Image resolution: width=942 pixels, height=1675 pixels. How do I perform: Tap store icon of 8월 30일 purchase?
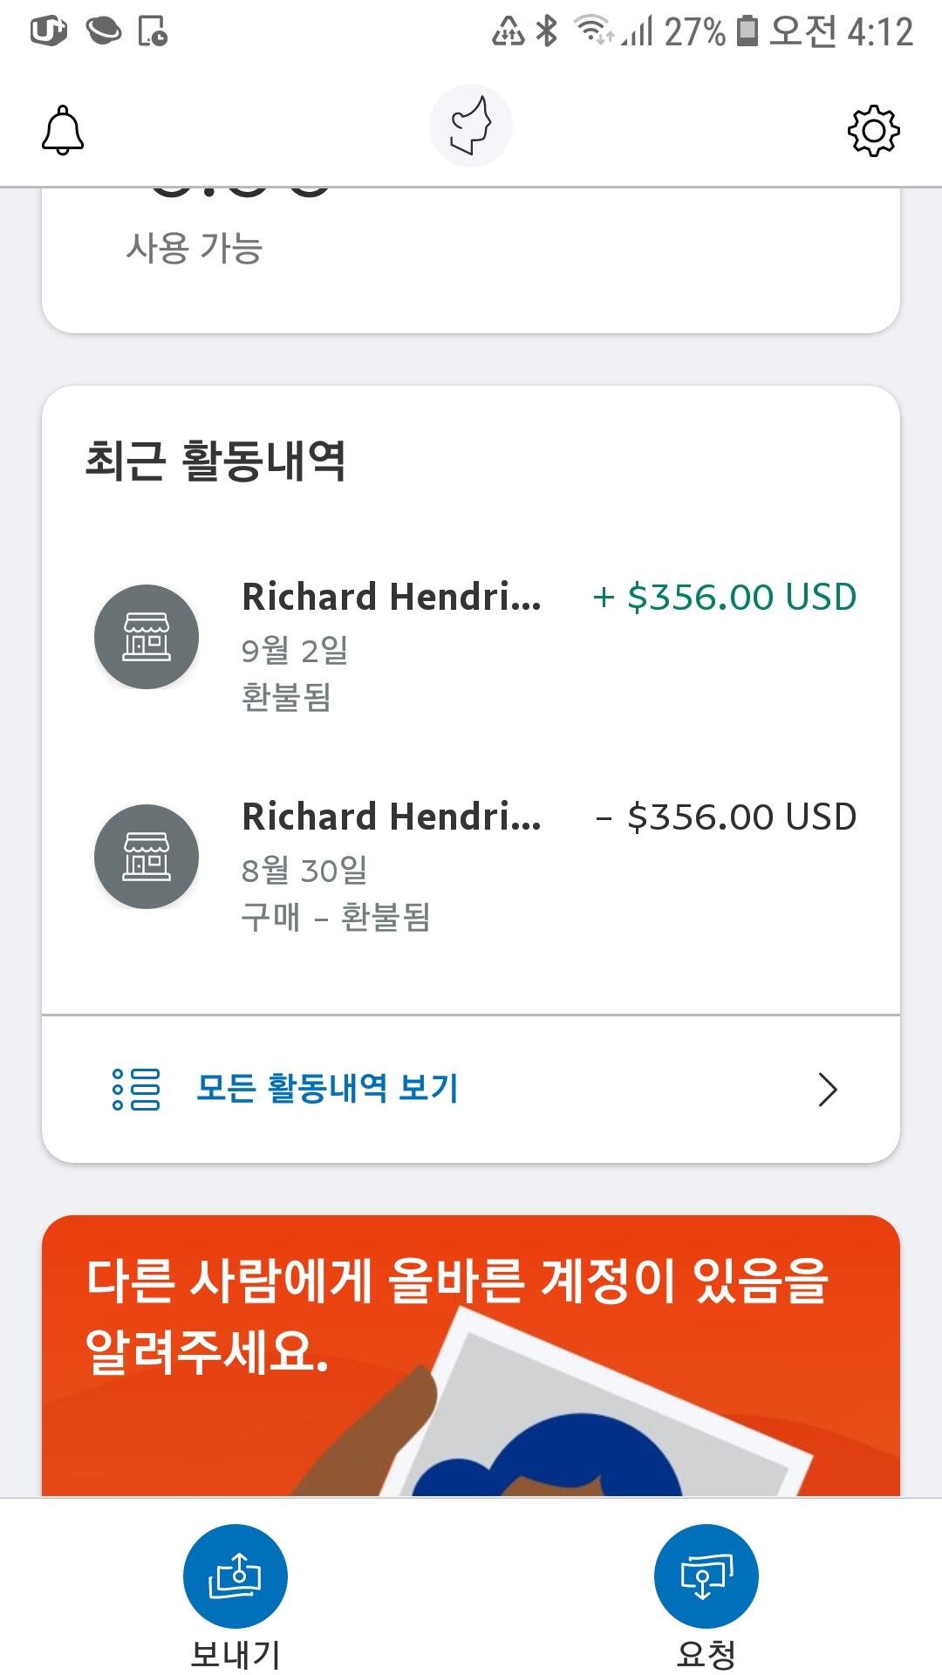click(x=147, y=857)
